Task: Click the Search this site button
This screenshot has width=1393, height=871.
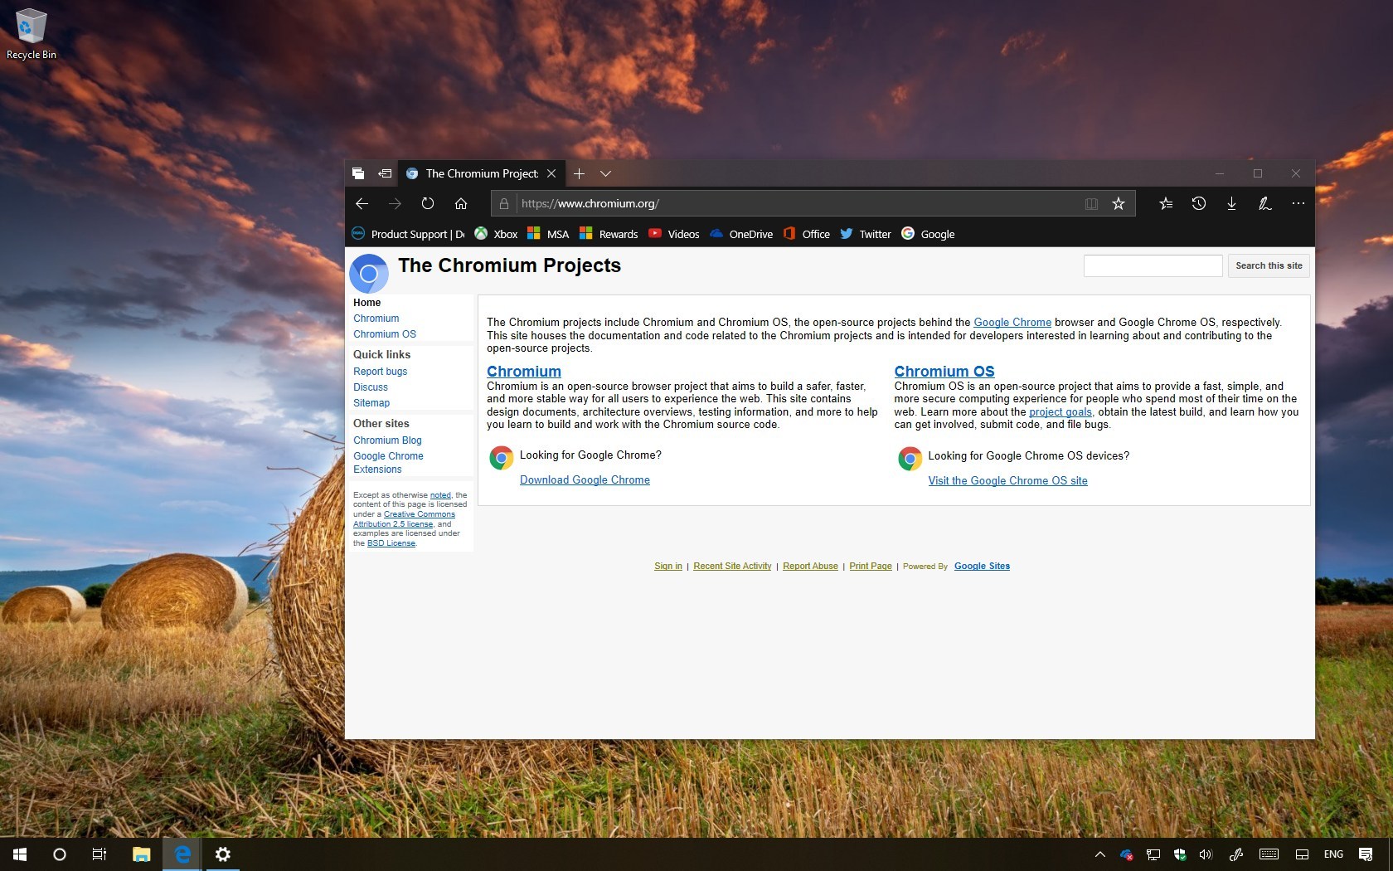Action: (x=1269, y=265)
